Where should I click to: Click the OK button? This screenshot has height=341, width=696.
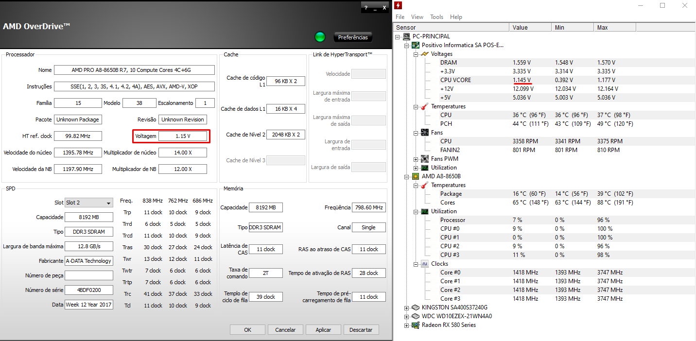248,330
